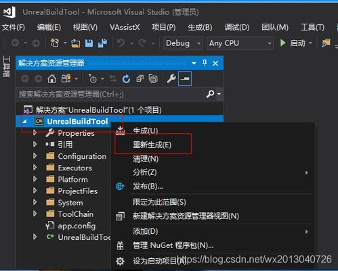Click the Open File folder icon
Screen dimensions: 338x271
(x=75, y=43)
